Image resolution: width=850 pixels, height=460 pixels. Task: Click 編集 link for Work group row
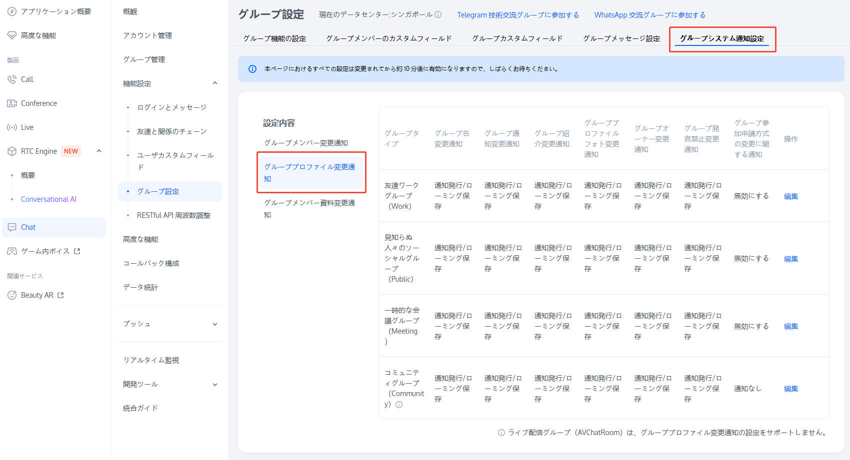click(x=790, y=196)
